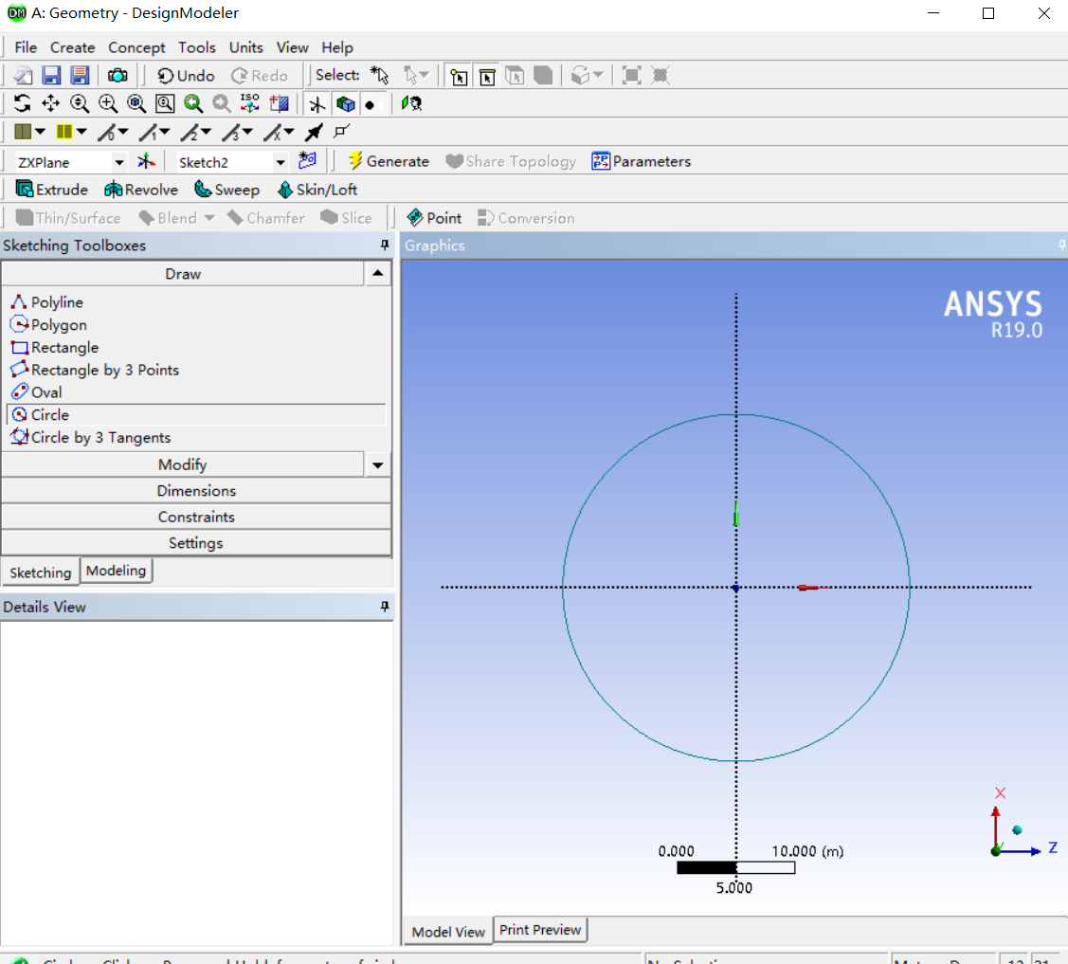This screenshot has height=964, width=1068.
Task: Click the New Sketch icon beside Sketch2
Action: [x=307, y=161]
